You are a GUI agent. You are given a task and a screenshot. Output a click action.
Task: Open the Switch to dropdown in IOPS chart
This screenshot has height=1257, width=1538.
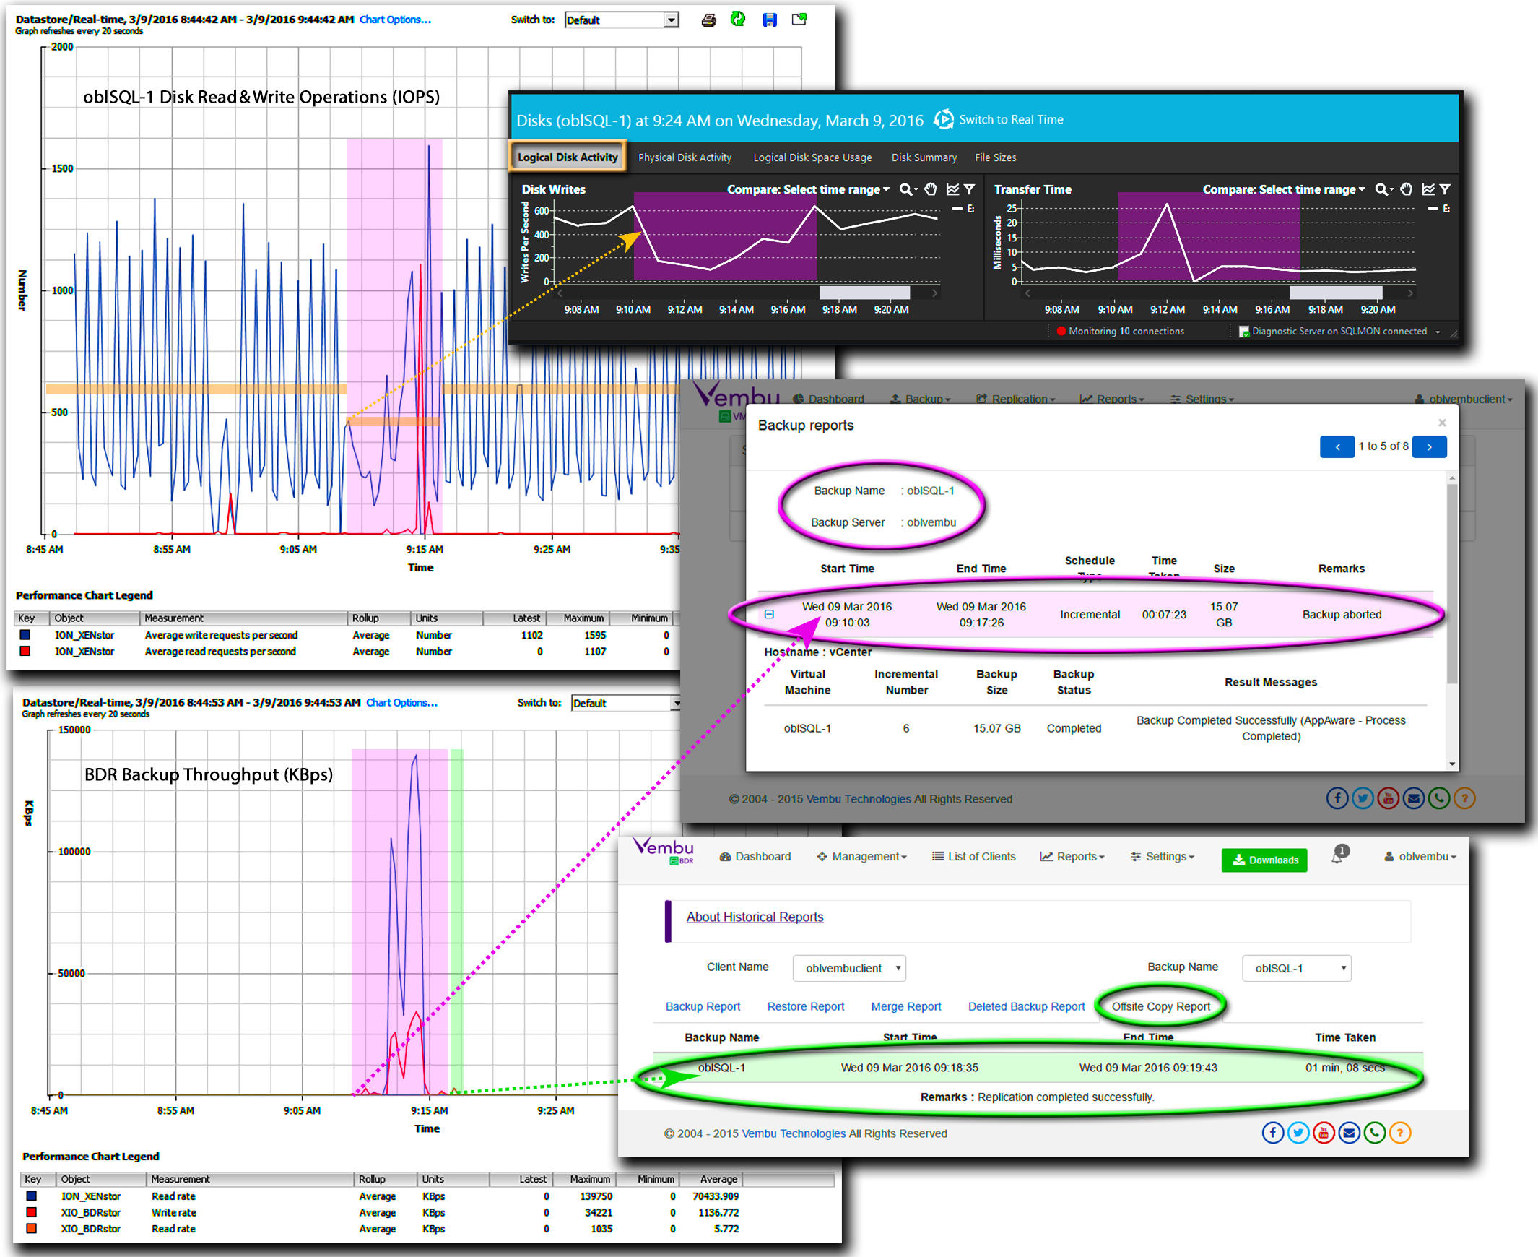click(622, 20)
